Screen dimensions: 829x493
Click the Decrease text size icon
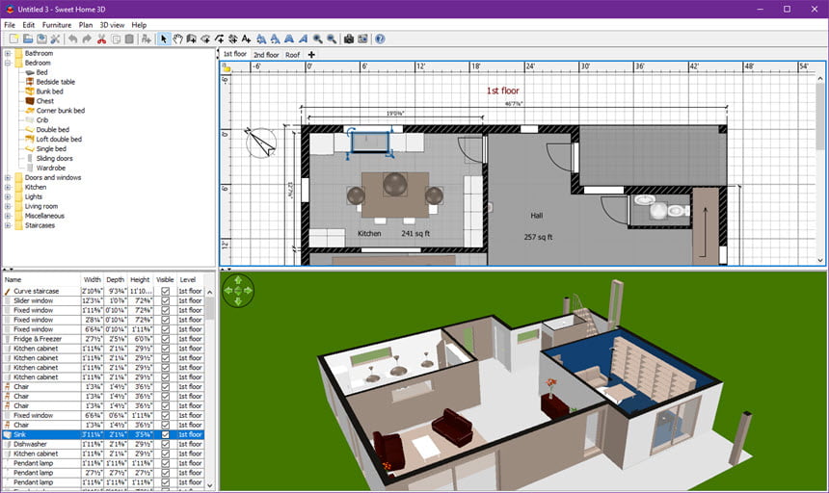(x=275, y=39)
